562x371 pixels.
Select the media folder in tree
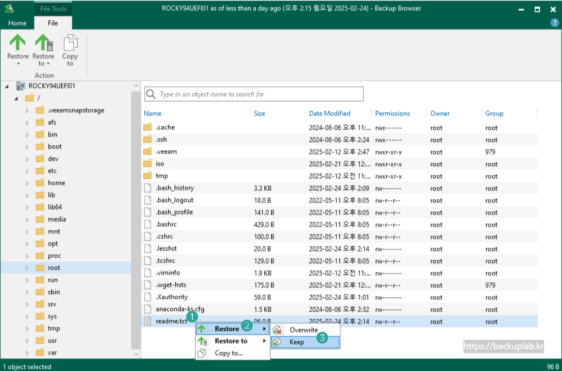(x=57, y=219)
